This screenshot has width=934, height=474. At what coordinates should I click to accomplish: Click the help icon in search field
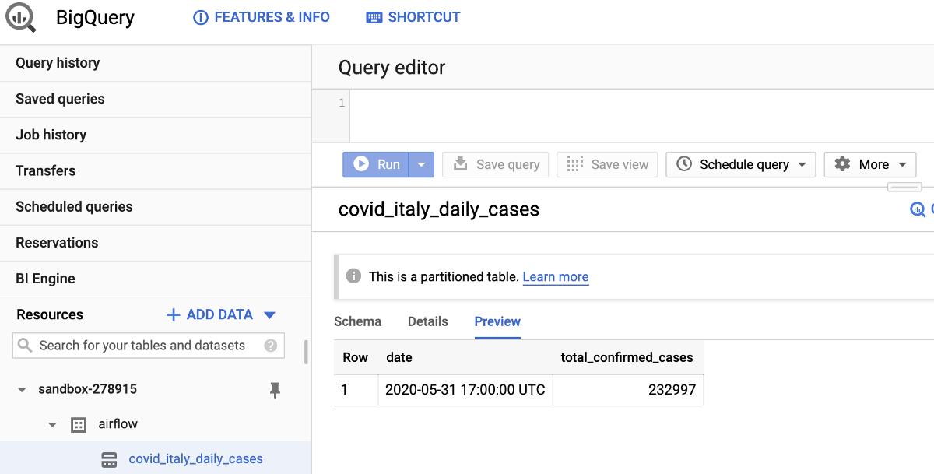click(270, 346)
